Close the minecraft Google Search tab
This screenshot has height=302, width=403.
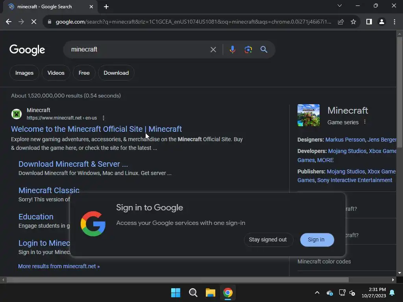tap(91, 7)
